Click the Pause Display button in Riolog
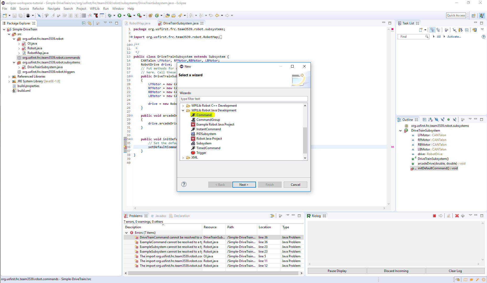The height and width of the screenshot is (283, 487). click(337, 271)
